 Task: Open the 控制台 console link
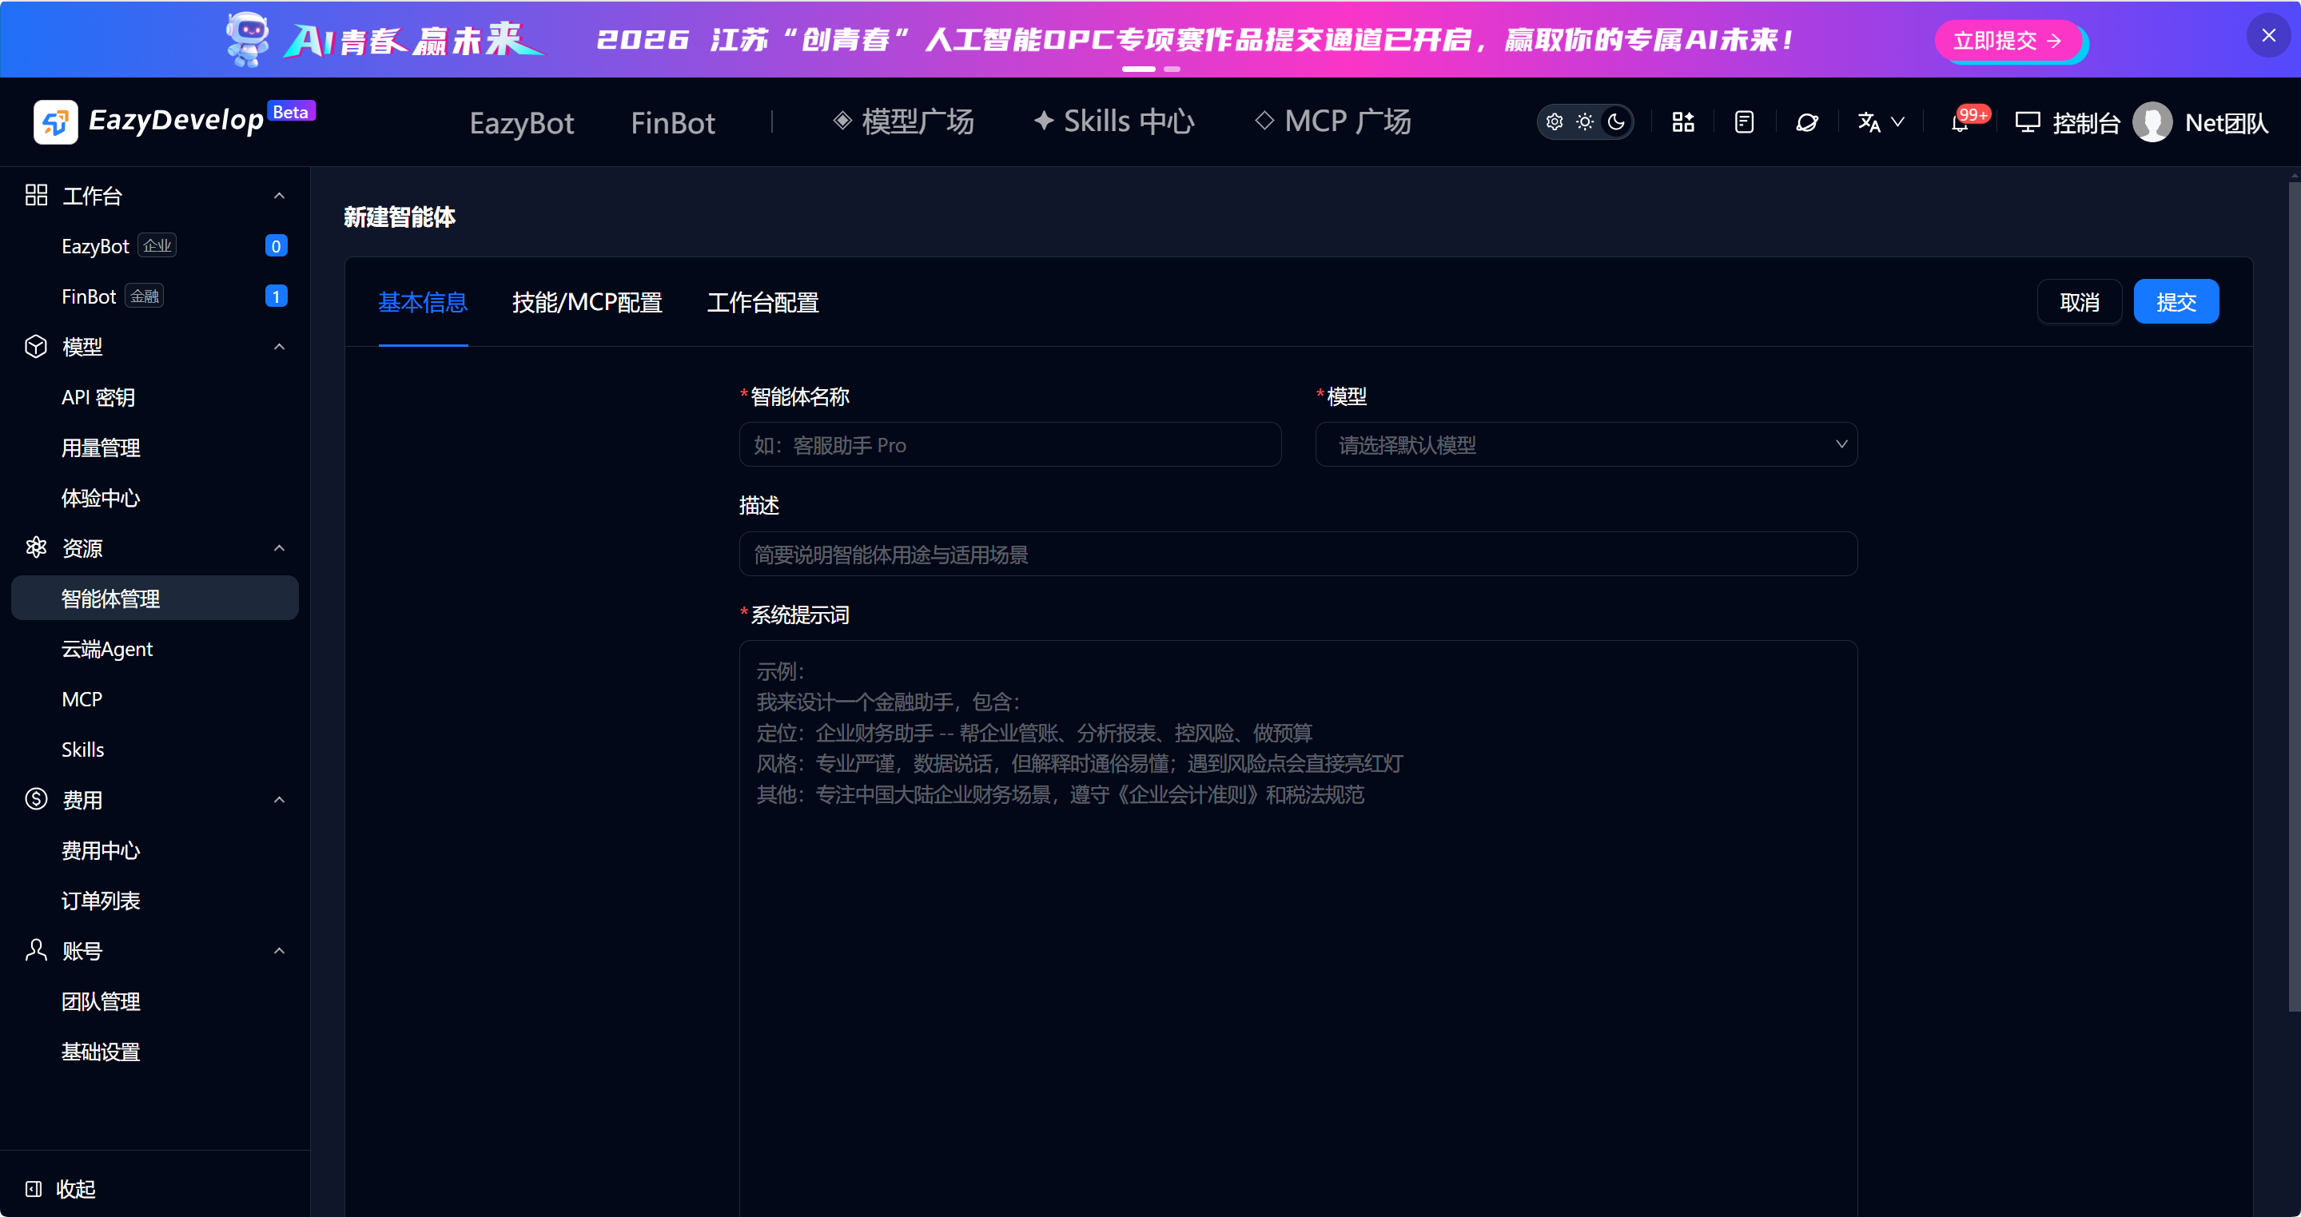tap(2087, 122)
